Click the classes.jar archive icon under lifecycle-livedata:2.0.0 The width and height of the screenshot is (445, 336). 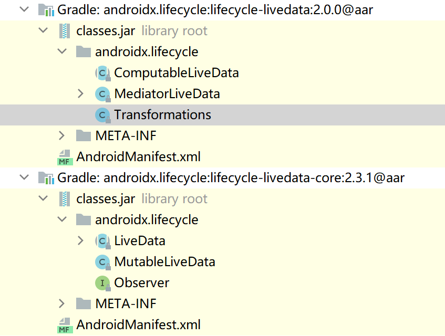65,31
